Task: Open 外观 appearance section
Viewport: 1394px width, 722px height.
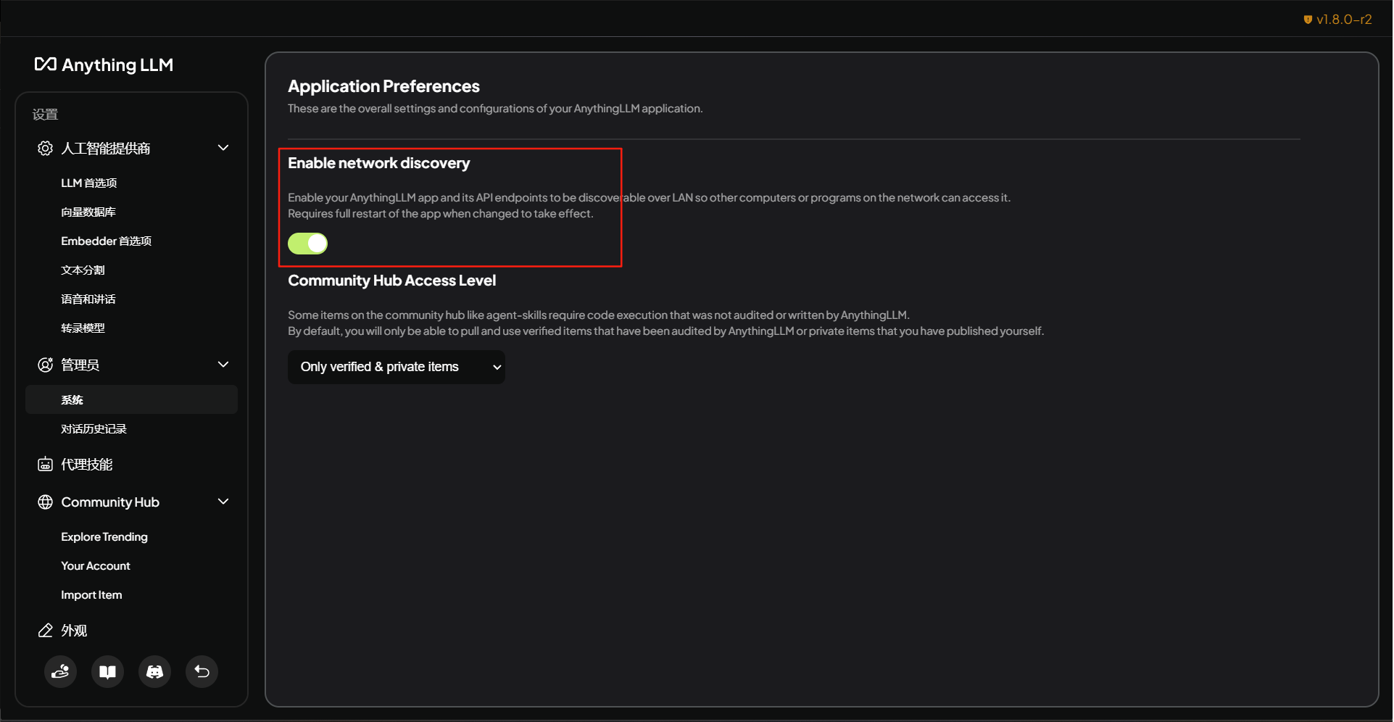Action: (74, 630)
